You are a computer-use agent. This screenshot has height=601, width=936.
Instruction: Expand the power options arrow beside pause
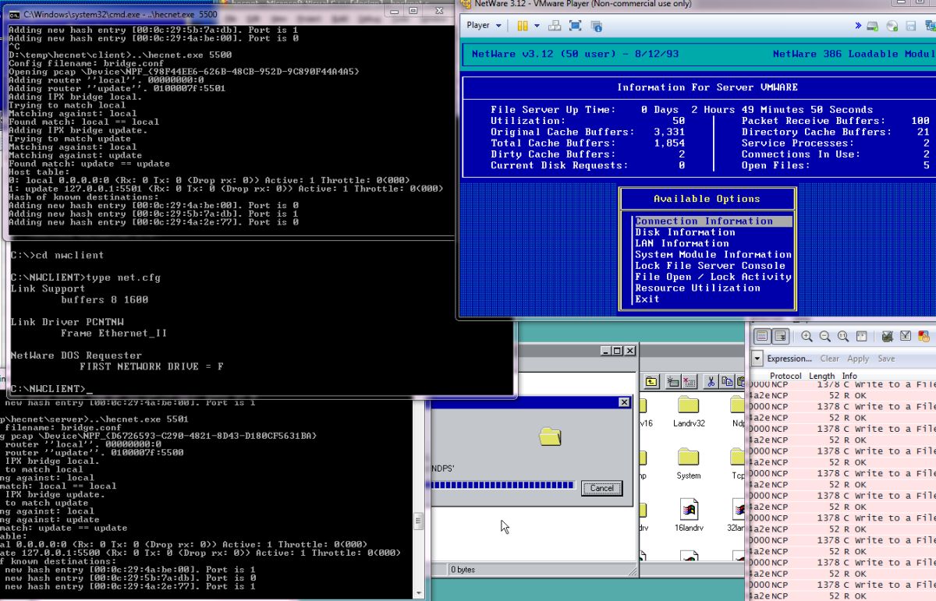click(x=537, y=26)
